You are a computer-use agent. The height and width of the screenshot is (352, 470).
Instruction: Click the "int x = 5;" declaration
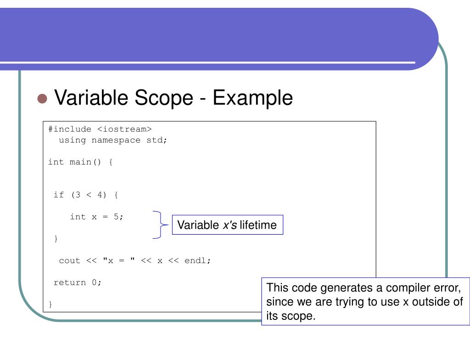pyautogui.click(x=97, y=217)
